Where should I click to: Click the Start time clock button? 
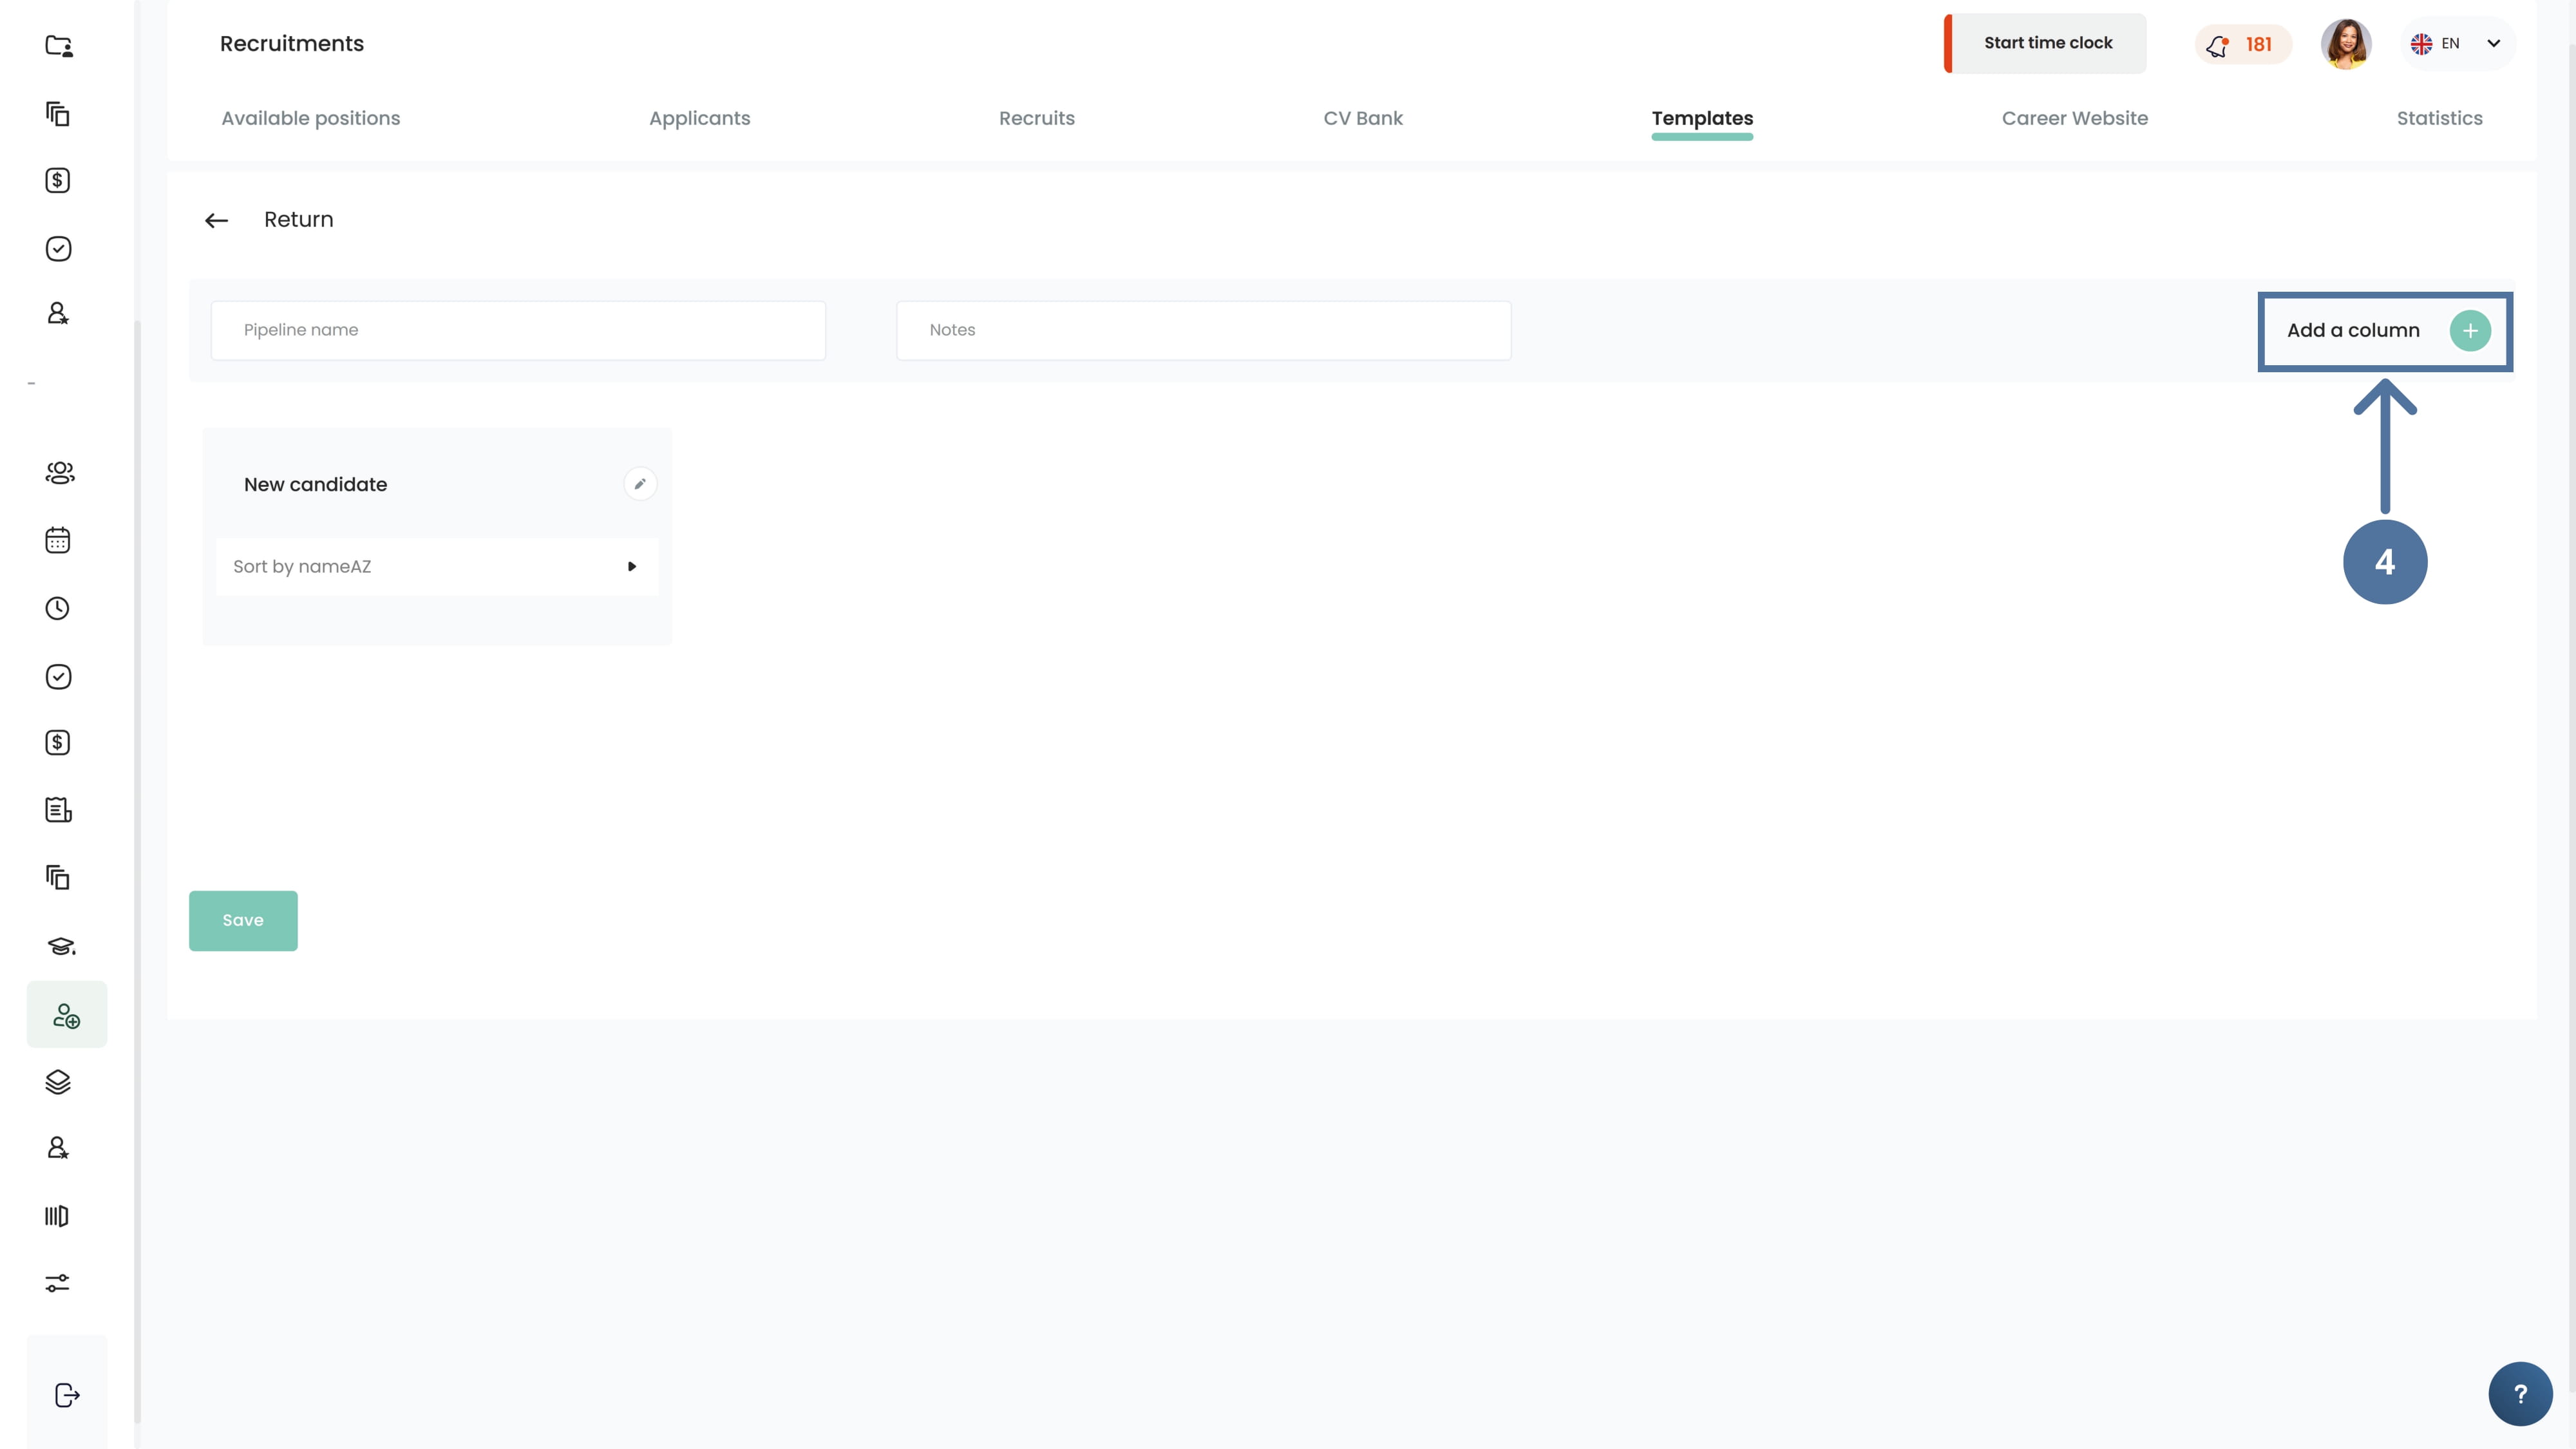tap(2047, 43)
